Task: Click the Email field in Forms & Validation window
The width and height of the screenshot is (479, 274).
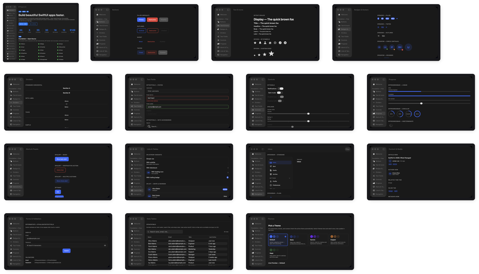Action: (67, 238)
